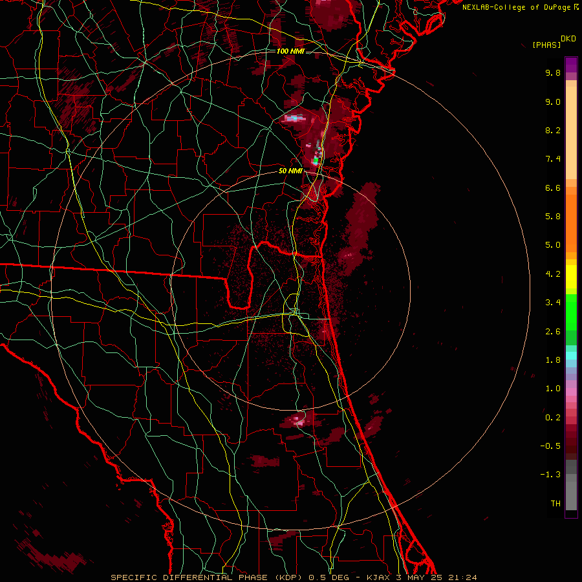Click the -1.3 scale value
This screenshot has width=582, height=582.
click(x=550, y=475)
